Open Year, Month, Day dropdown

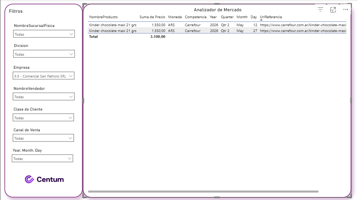(42, 159)
